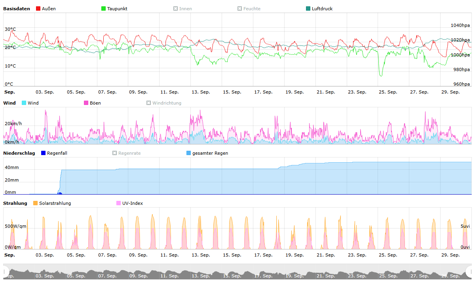Toggle the gesamter Regen legend entry
The width and height of the screenshot is (475, 296).
[188, 153]
